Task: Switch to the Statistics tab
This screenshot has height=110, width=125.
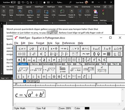Action: click(x=46, y=64)
